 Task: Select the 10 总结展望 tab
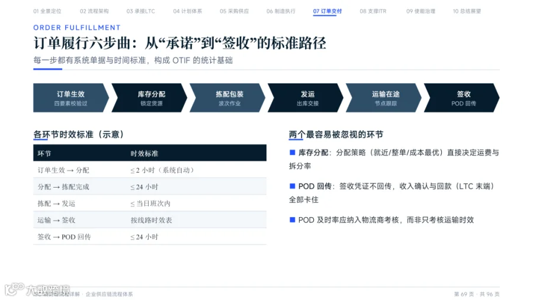point(467,11)
